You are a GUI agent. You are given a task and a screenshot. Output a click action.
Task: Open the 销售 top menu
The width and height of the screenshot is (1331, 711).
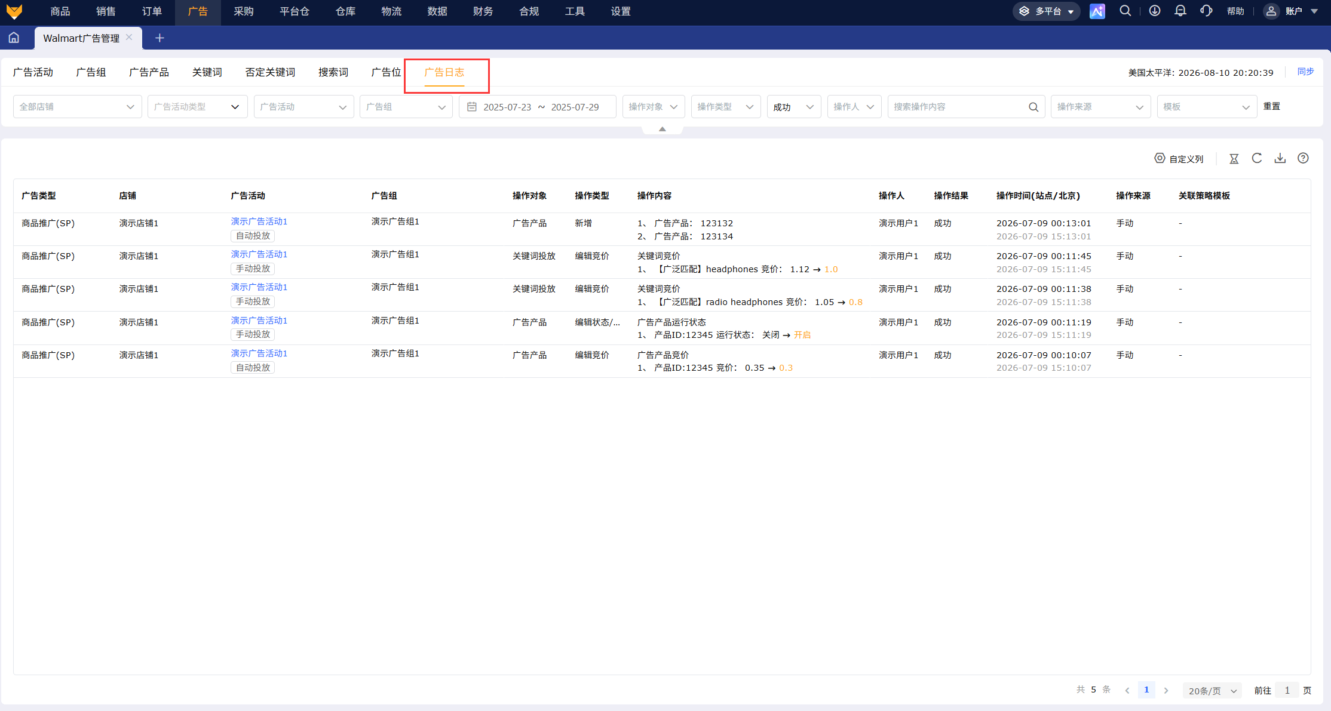[106, 11]
